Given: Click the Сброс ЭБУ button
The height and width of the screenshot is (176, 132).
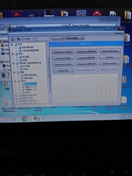Looking at the screenshot, I should pyautogui.click(x=63, y=70).
